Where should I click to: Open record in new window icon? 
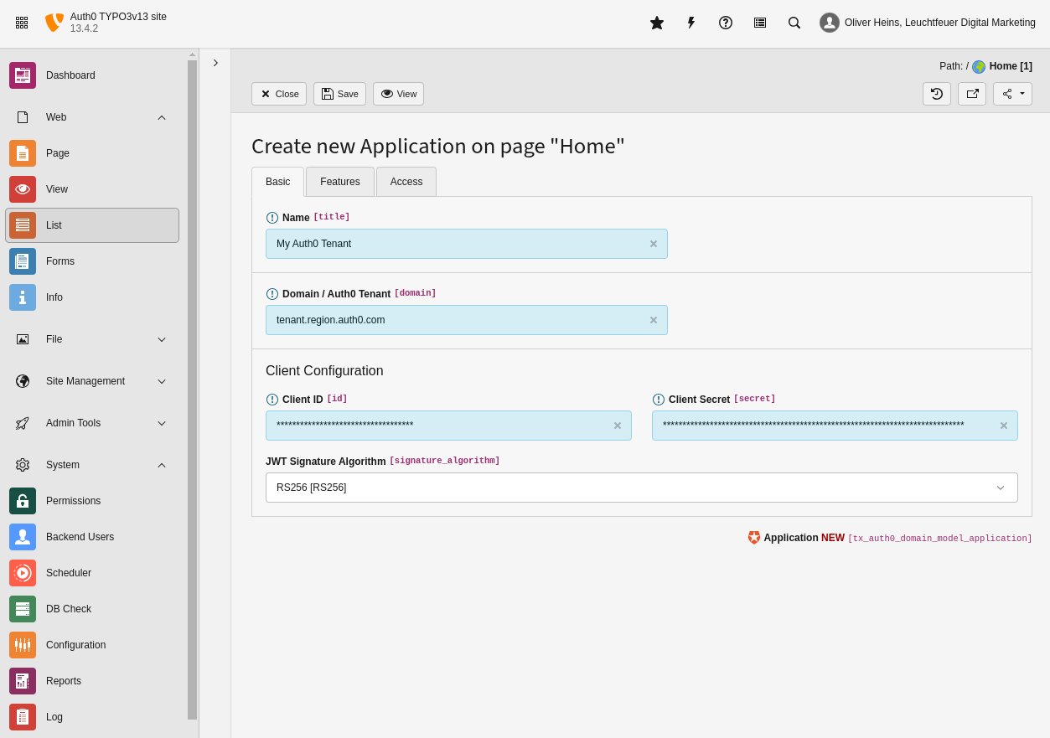[972, 94]
